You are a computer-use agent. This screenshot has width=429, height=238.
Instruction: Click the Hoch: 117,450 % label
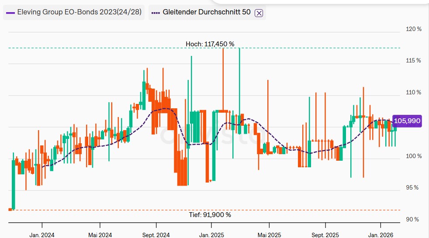point(210,44)
